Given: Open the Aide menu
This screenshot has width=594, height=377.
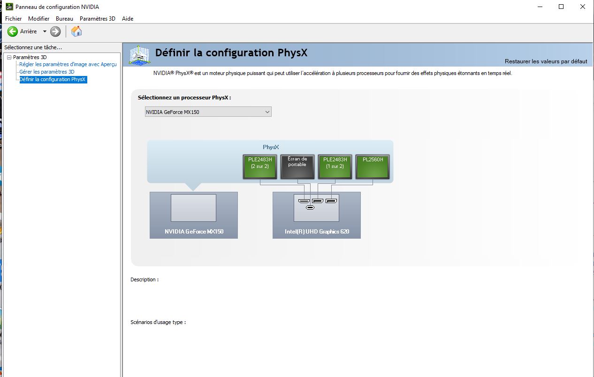Looking at the screenshot, I should click(x=128, y=19).
